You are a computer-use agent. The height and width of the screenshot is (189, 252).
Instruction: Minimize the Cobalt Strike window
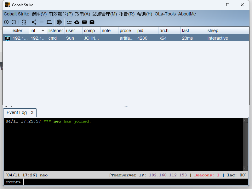(214, 5)
